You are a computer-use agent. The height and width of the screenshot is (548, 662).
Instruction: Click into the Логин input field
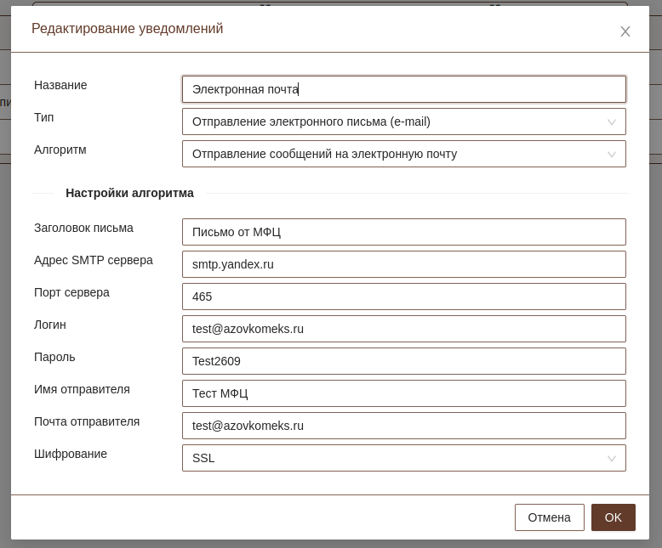(x=403, y=329)
